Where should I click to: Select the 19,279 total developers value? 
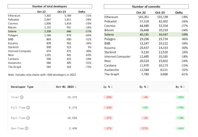coord(73,97)
